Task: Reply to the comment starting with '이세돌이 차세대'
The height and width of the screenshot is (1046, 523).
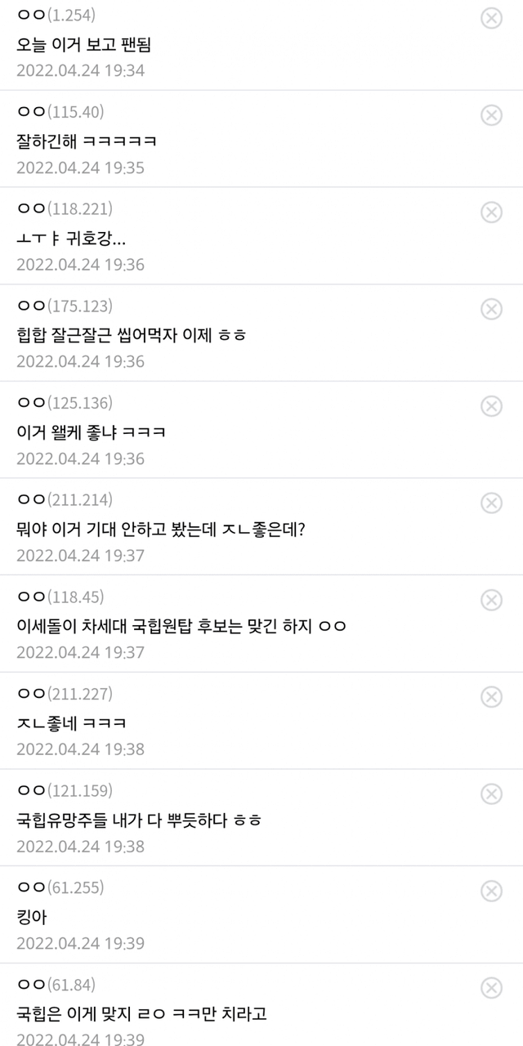Action: [x=181, y=626]
